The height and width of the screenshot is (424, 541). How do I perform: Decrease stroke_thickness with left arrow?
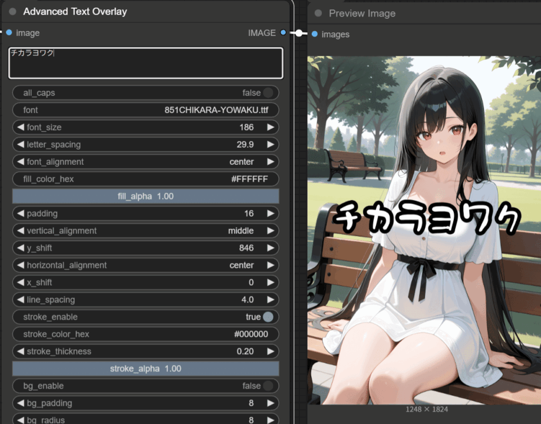tap(21, 351)
